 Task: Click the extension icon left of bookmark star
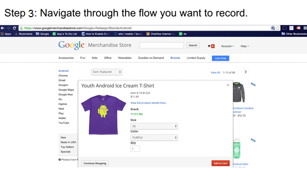point(273,28)
